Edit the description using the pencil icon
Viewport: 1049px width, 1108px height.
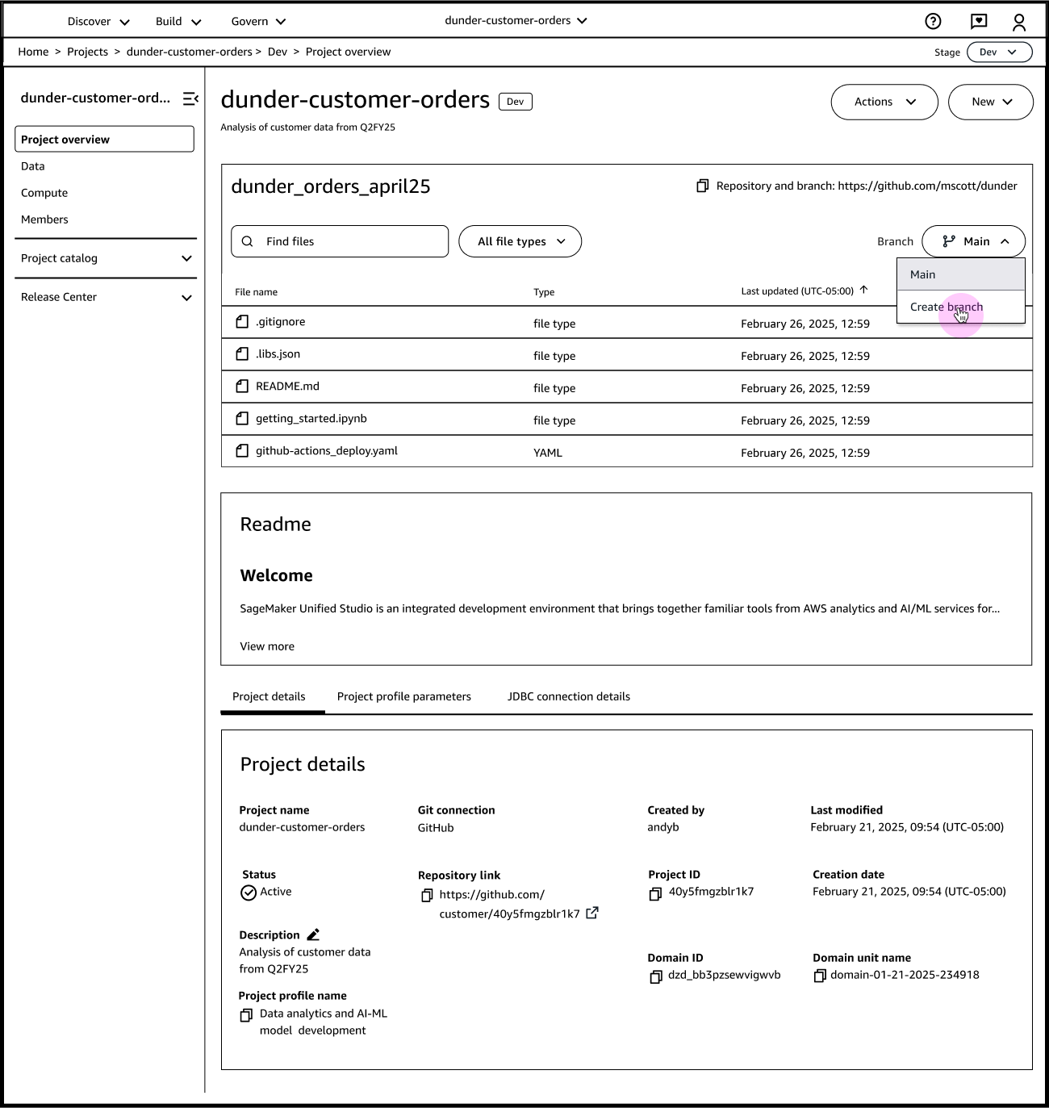click(x=313, y=934)
